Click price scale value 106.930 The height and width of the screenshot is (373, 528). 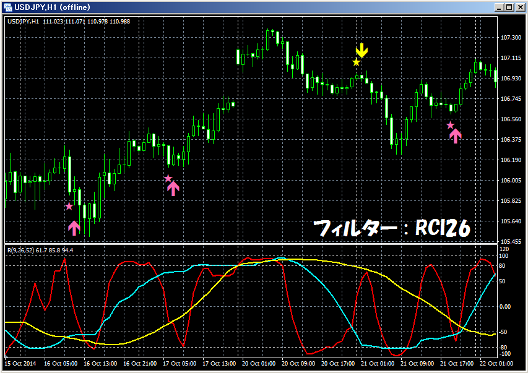click(511, 78)
